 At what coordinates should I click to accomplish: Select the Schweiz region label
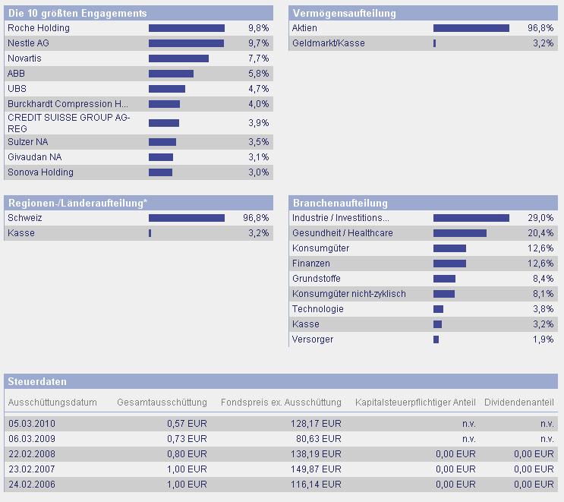point(25,218)
